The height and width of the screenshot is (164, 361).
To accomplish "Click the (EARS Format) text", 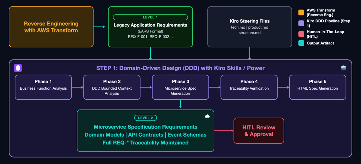I will (x=150, y=31).
